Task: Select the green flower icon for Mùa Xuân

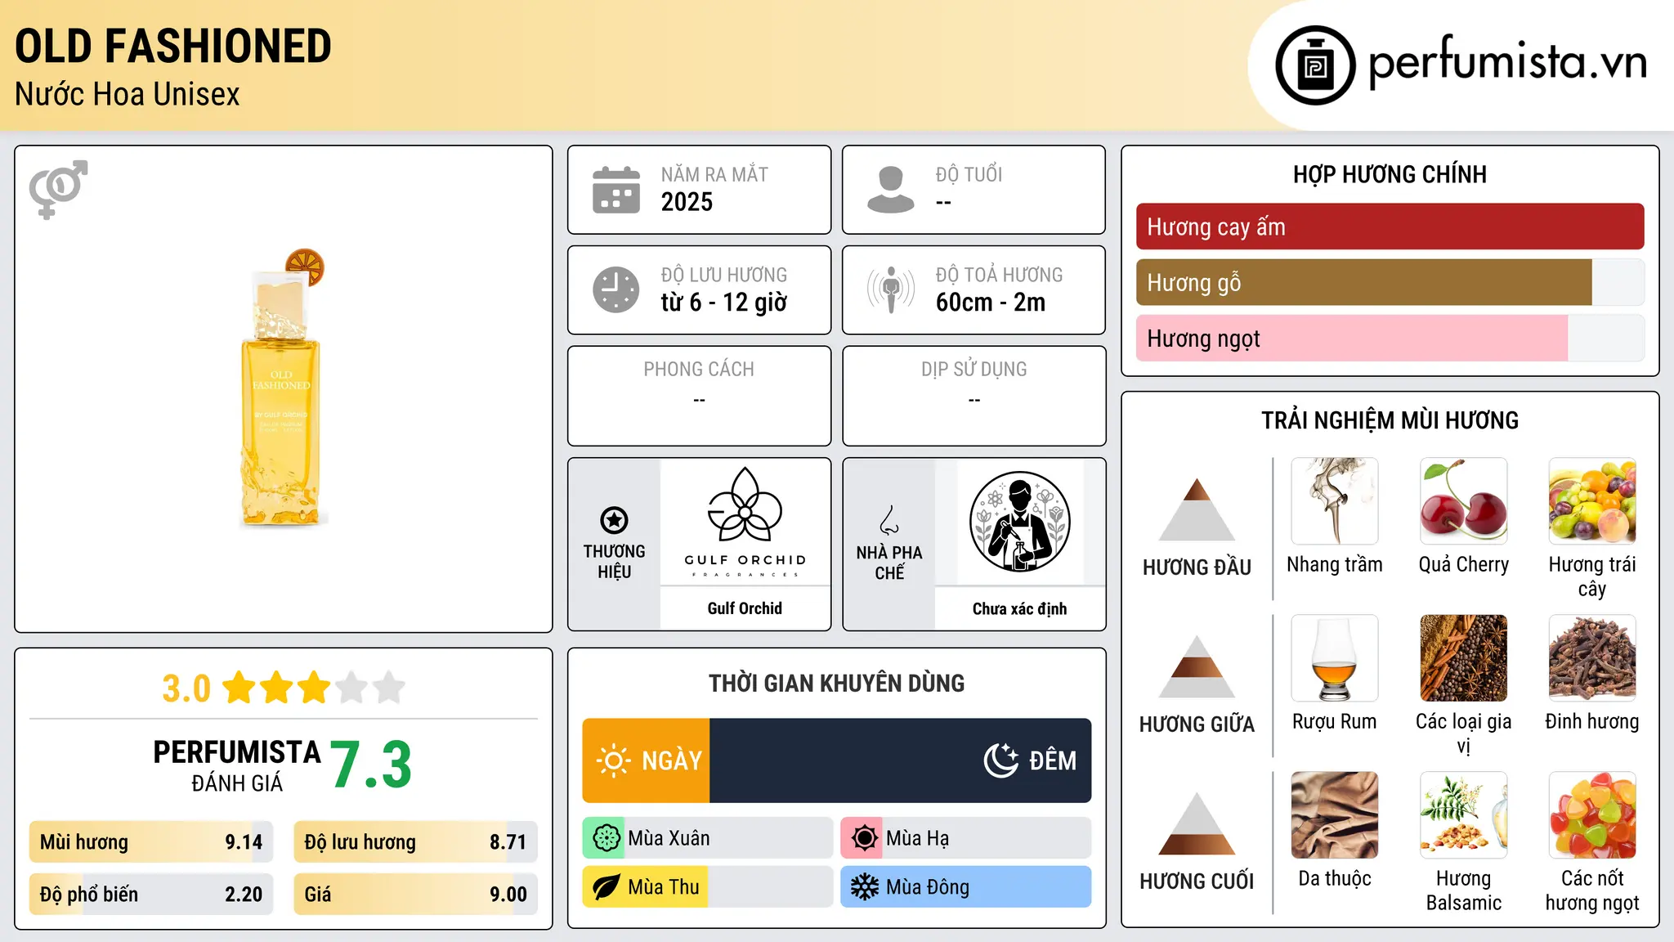Action: tap(606, 838)
